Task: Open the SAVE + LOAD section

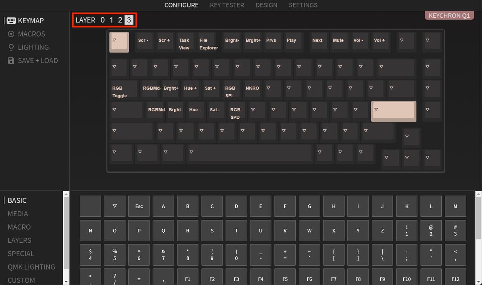Action: 38,60
